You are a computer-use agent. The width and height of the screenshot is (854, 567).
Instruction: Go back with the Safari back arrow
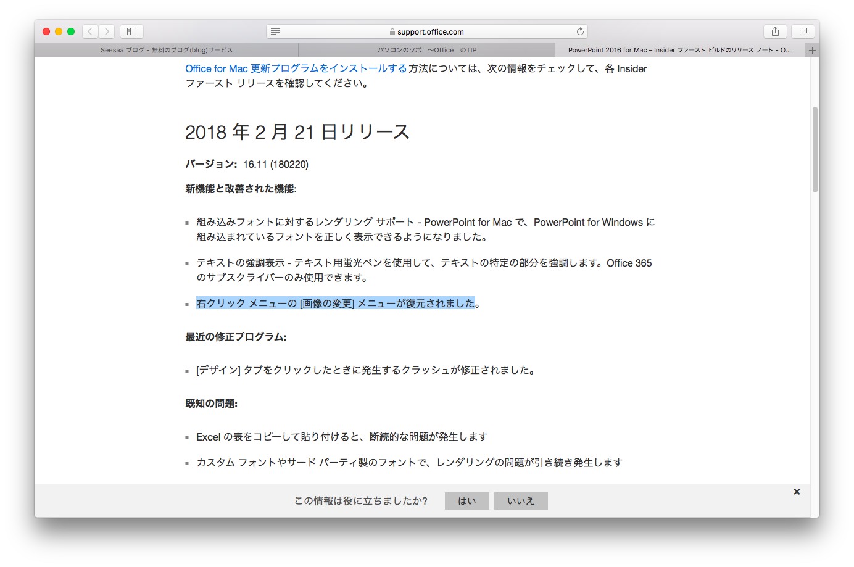point(90,31)
